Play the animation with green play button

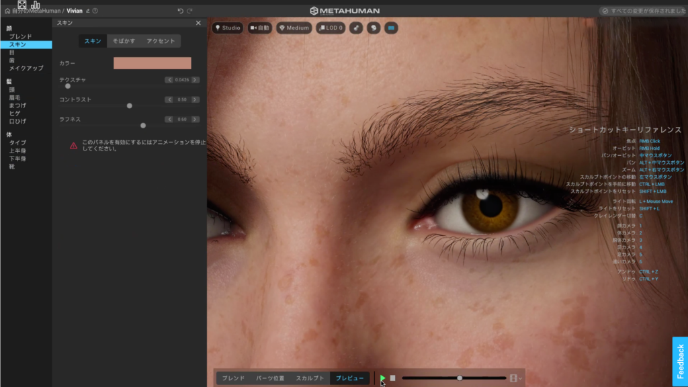(382, 378)
